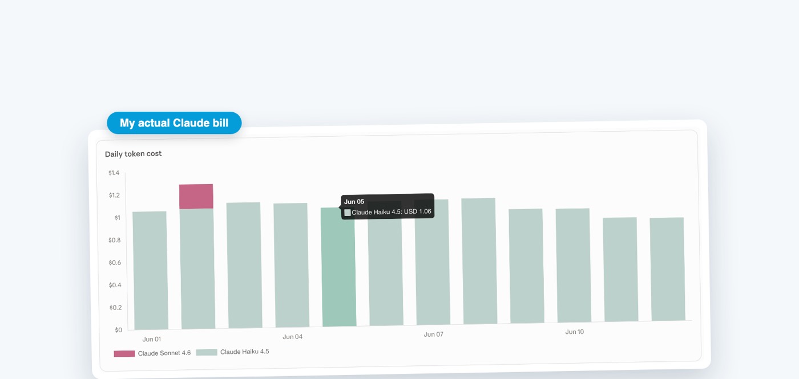The height and width of the screenshot is (379, 799).
Task: Select the Jun 04 Haiku bar
Action: click(291, 266)
